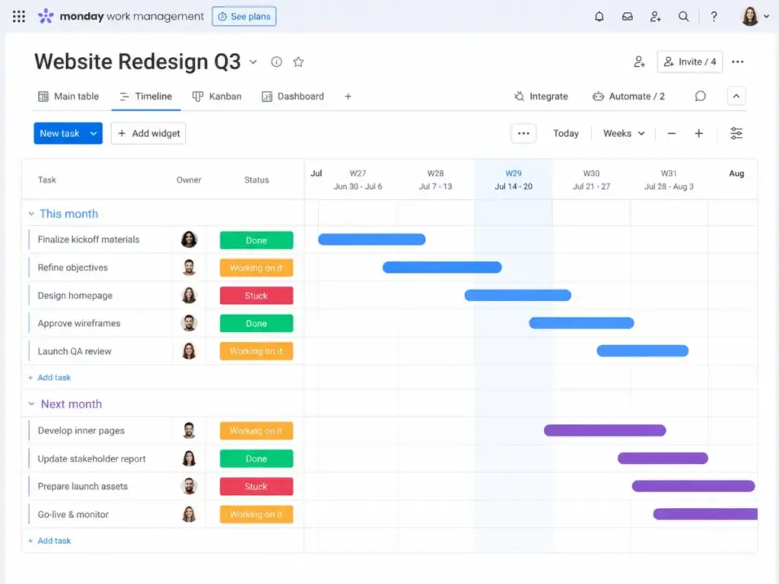
Task: Open the Weeks scale dropdown
Action: [x=624, y=133]
